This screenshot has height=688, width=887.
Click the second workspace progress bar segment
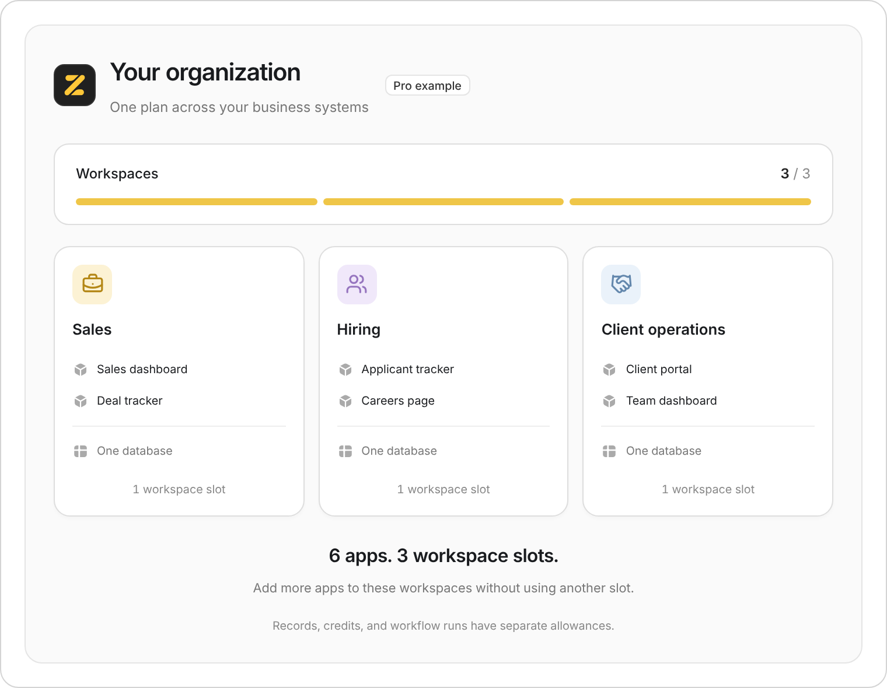point(443,202)
